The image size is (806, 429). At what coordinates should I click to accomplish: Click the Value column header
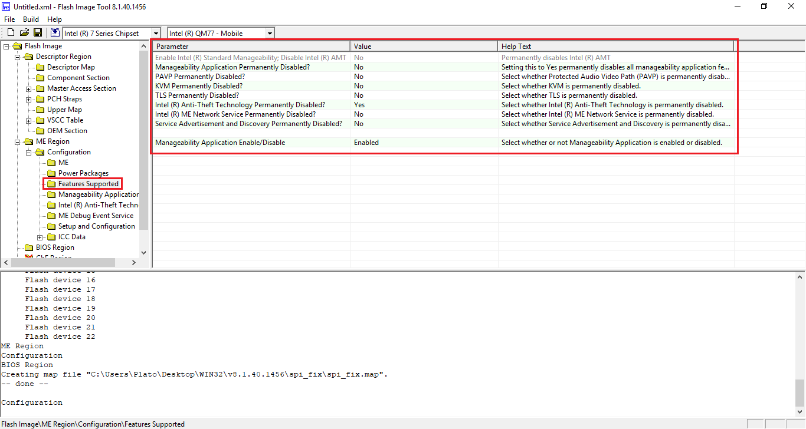click(424, 46)
